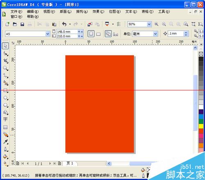Open the 视图 (View) menu
Viewport: 205px width, 180px height.
pos(49,11)
